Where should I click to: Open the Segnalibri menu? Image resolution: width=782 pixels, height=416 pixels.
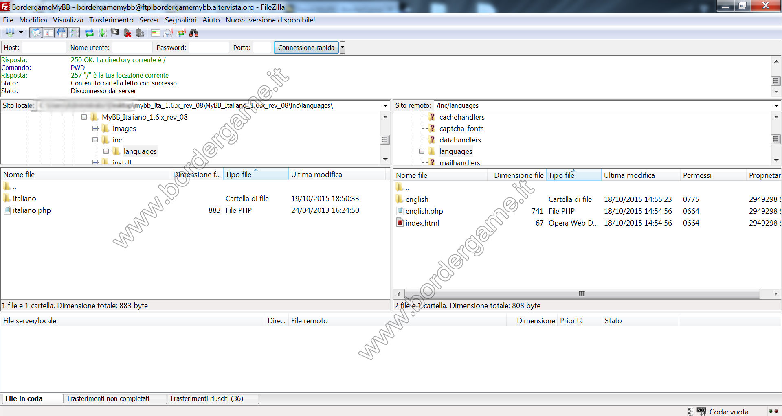point(180,20)
